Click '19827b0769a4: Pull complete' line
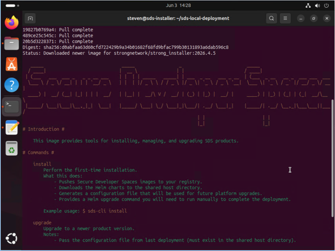 coord(58,30)
